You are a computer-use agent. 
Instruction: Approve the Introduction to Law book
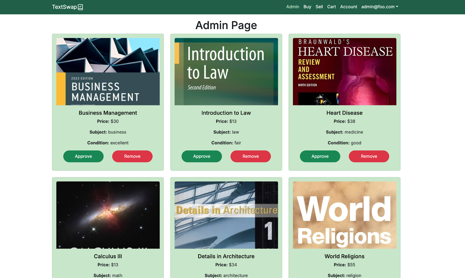[x=202, y=156]
